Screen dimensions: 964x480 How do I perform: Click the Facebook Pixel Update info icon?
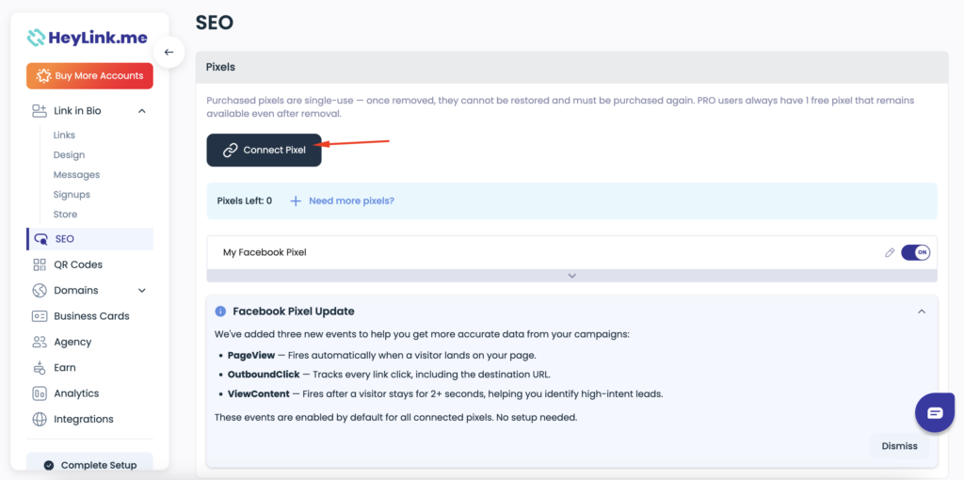(220, 312)
